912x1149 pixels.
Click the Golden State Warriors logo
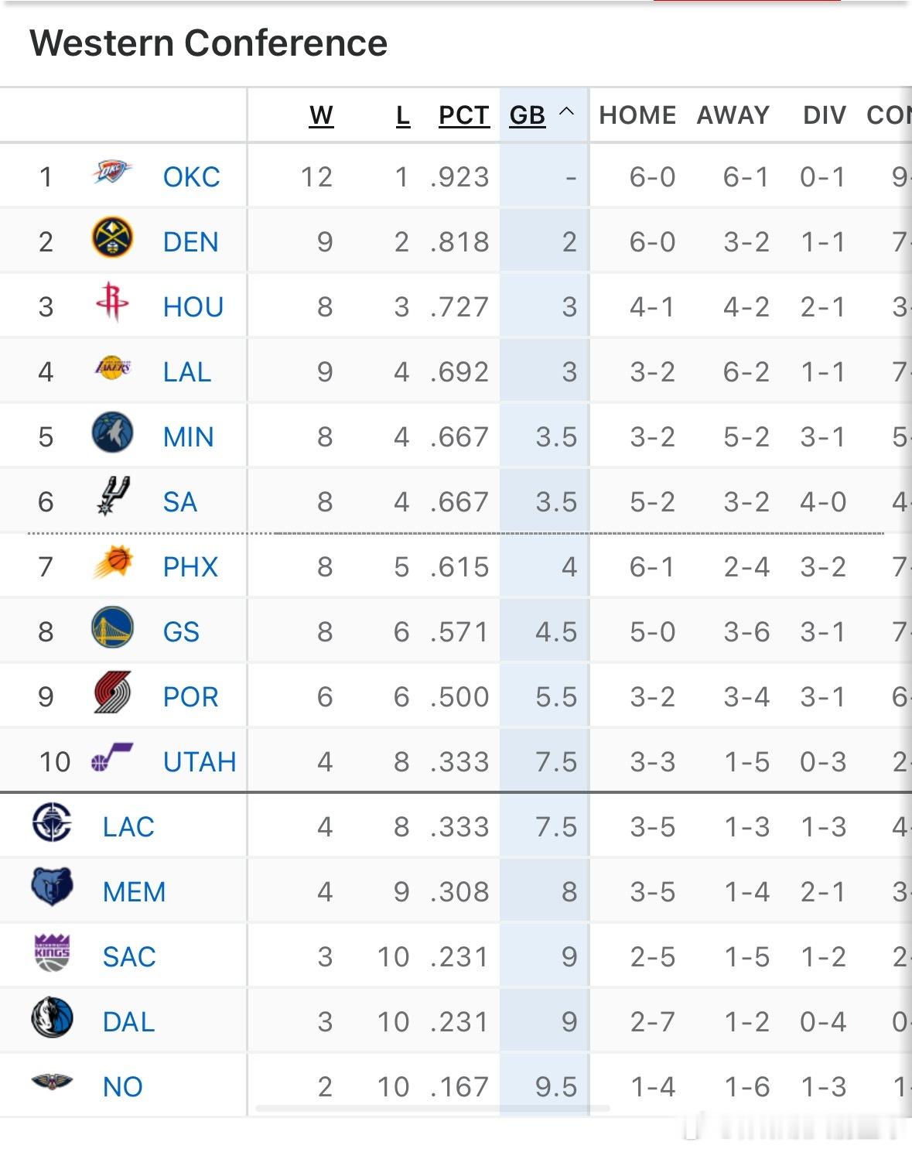pyautogui.click(x=112, y=628)
